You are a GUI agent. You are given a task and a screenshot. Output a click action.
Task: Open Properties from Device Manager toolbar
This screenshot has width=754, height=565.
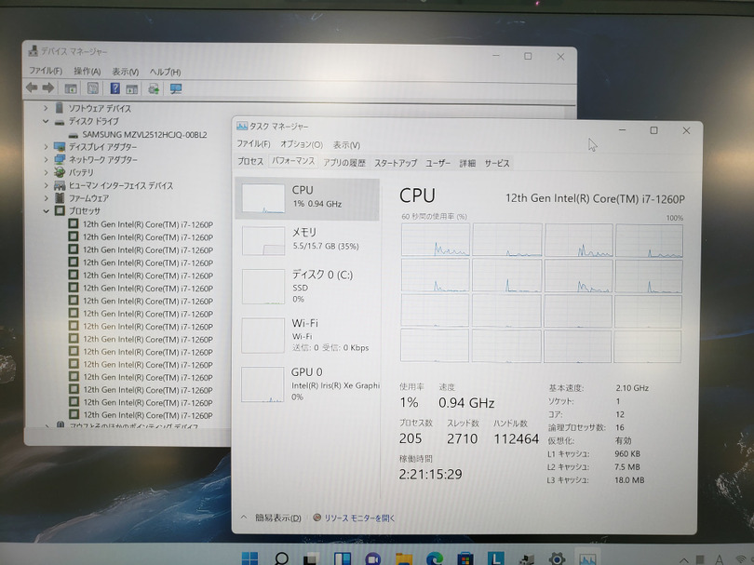93,88
